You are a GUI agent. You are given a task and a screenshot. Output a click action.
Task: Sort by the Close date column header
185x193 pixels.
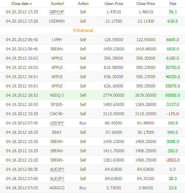(x=20, y=4)
